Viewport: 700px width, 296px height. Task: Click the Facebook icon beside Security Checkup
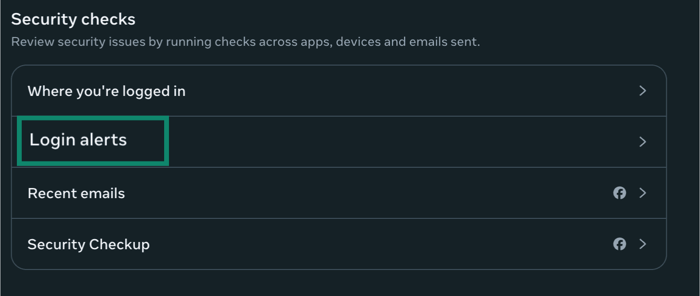[620, 244]
